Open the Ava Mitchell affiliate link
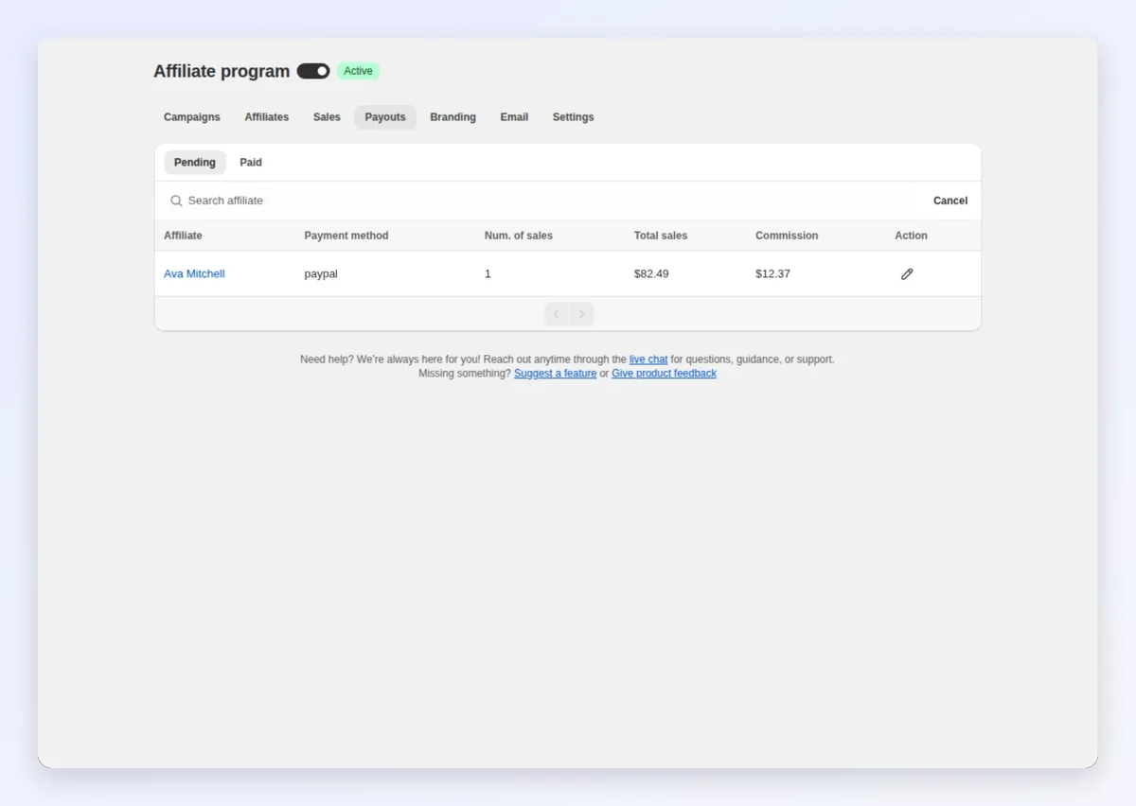The width and height of the screenshot is (1136, 806). click(x=194, y=273)
